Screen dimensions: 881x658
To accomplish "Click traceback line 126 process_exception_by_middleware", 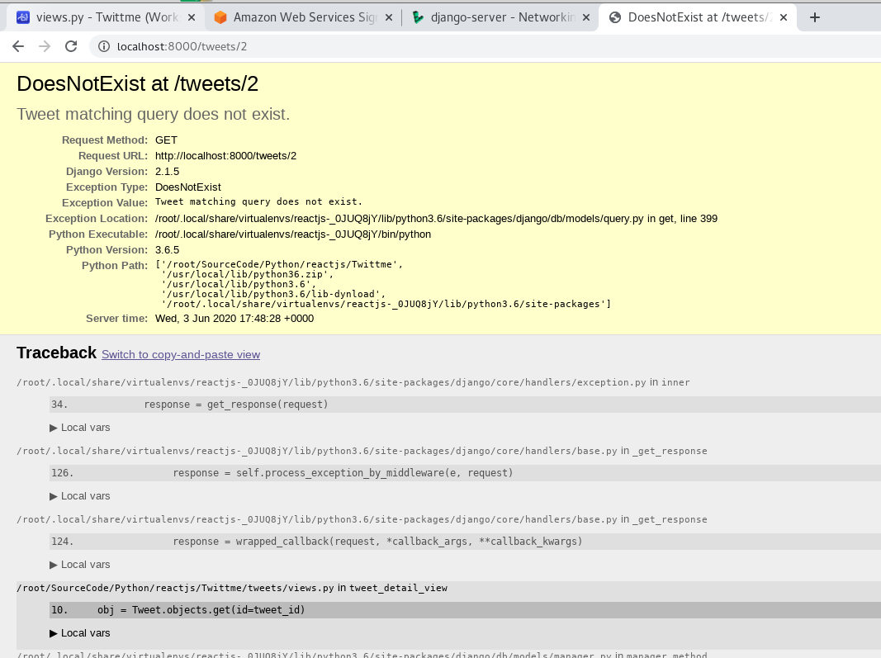I will pyautogui.click(x=465, y=473).
